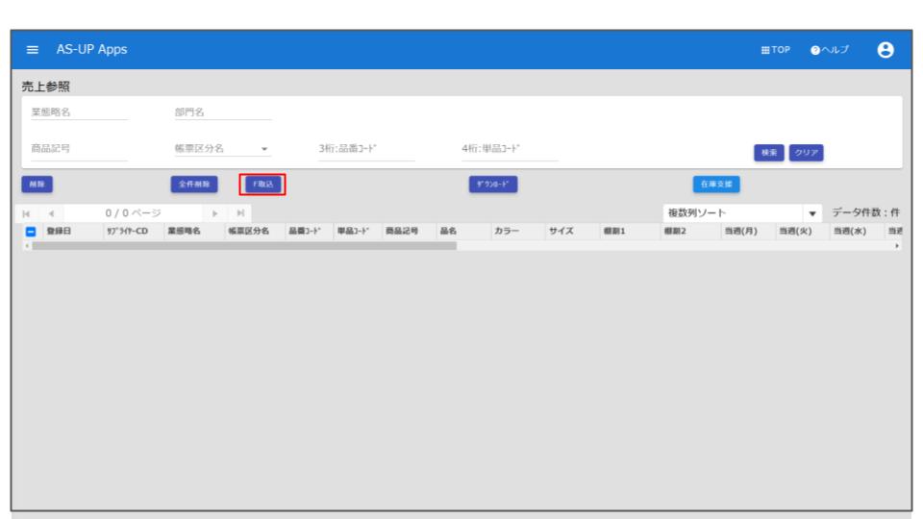Click the TOP grid icon
This screenshot has height=519, width=923.
click(x=776, y=49)
